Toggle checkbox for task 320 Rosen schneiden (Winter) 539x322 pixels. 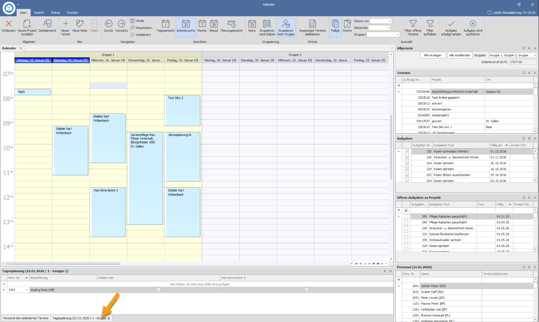[x=407, y=151]
